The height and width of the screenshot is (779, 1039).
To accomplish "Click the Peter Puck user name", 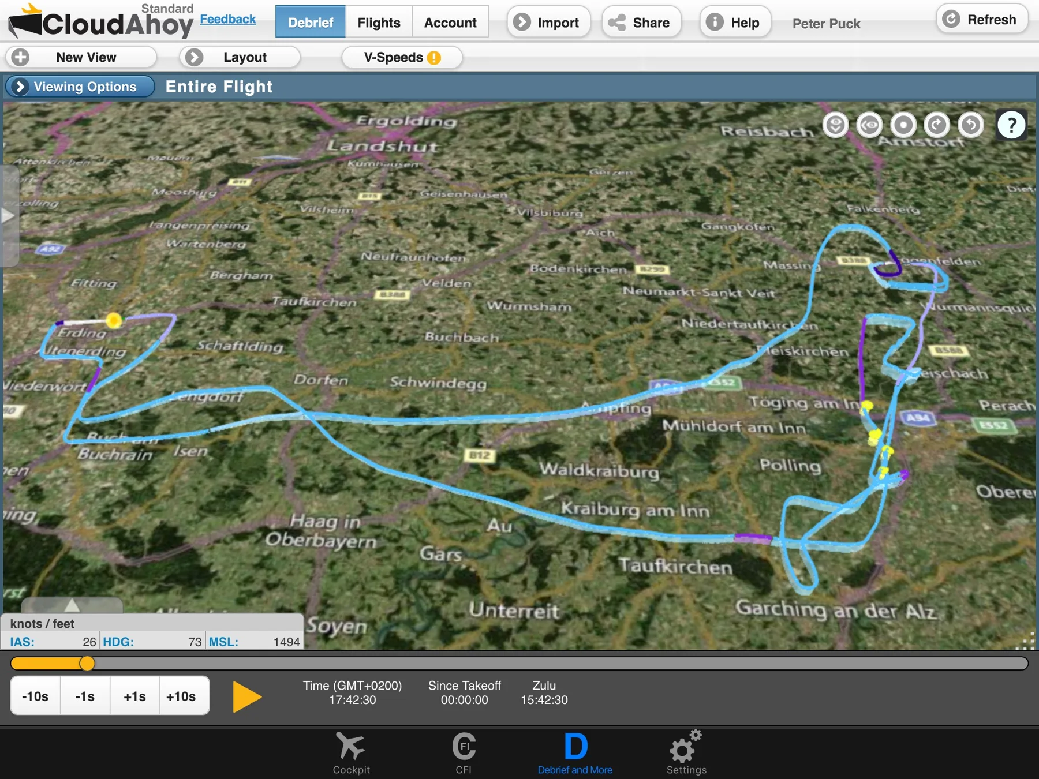I will point(826,24).
